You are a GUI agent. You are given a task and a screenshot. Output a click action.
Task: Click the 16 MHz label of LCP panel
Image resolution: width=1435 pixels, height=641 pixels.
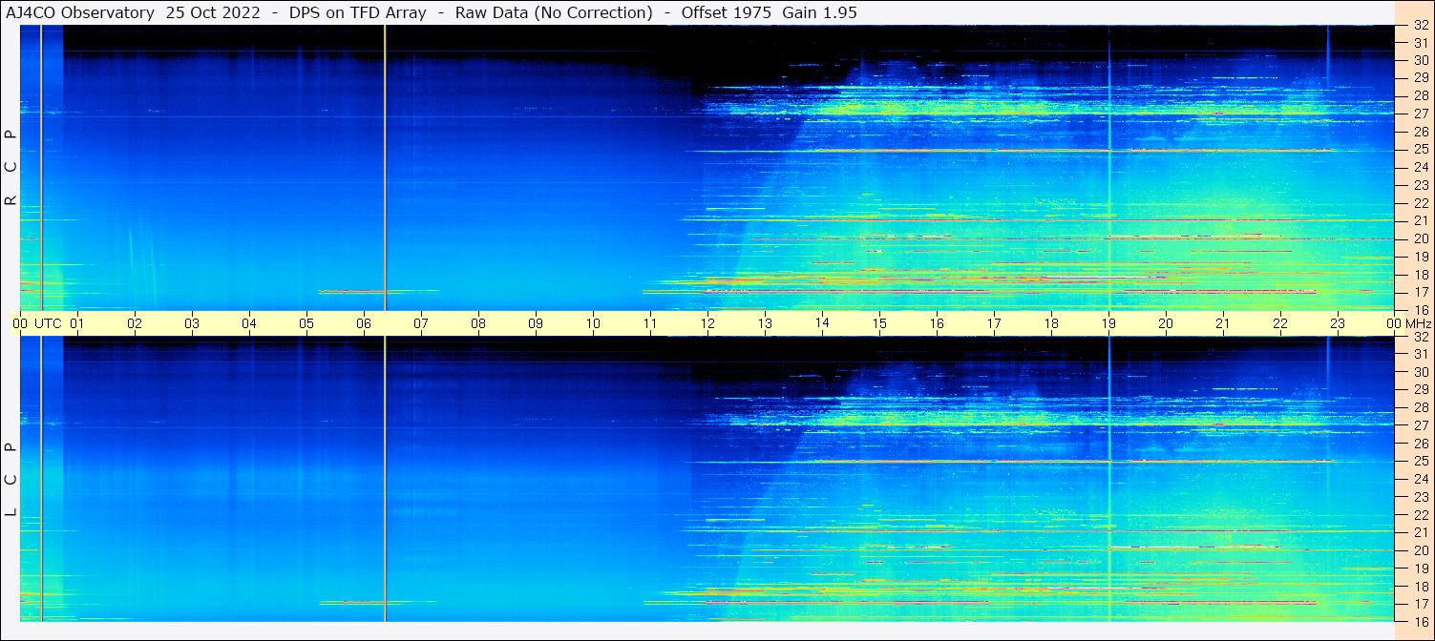click(1421, 621)
